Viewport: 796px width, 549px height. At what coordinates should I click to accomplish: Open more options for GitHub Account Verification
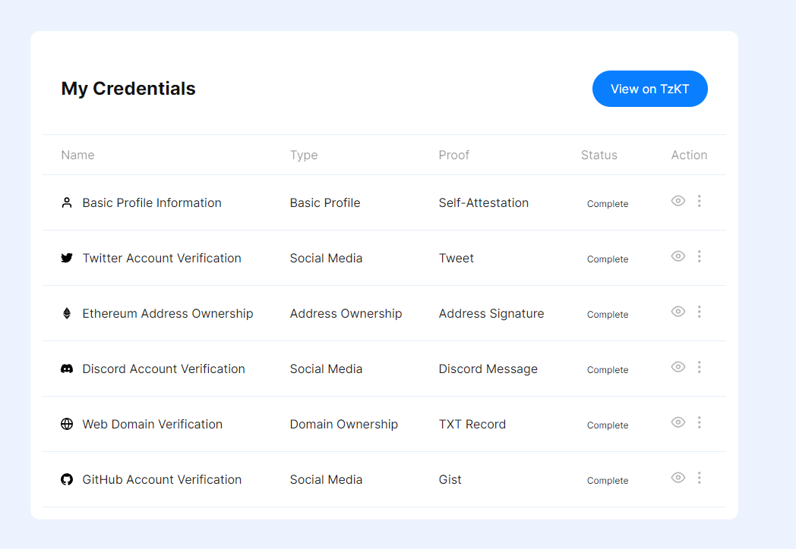coord(699,477)
